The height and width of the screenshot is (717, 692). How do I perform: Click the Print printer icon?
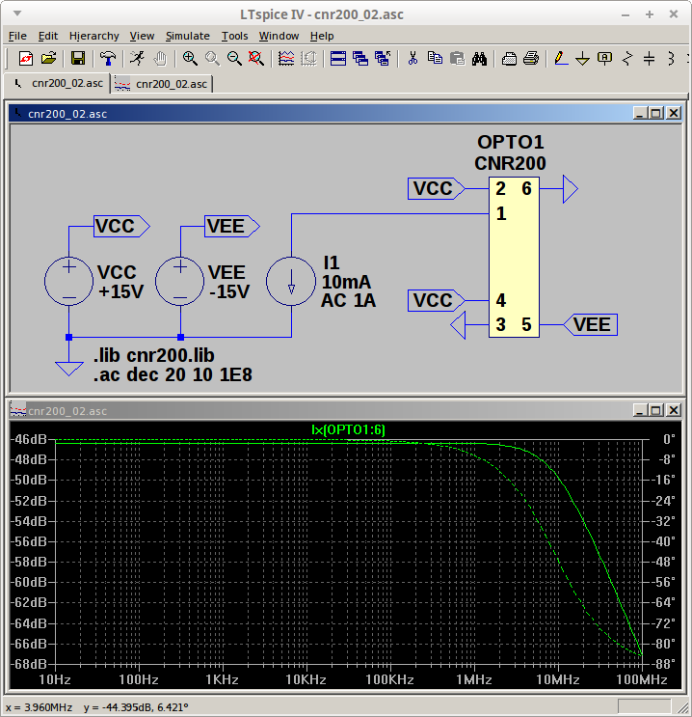531,59
